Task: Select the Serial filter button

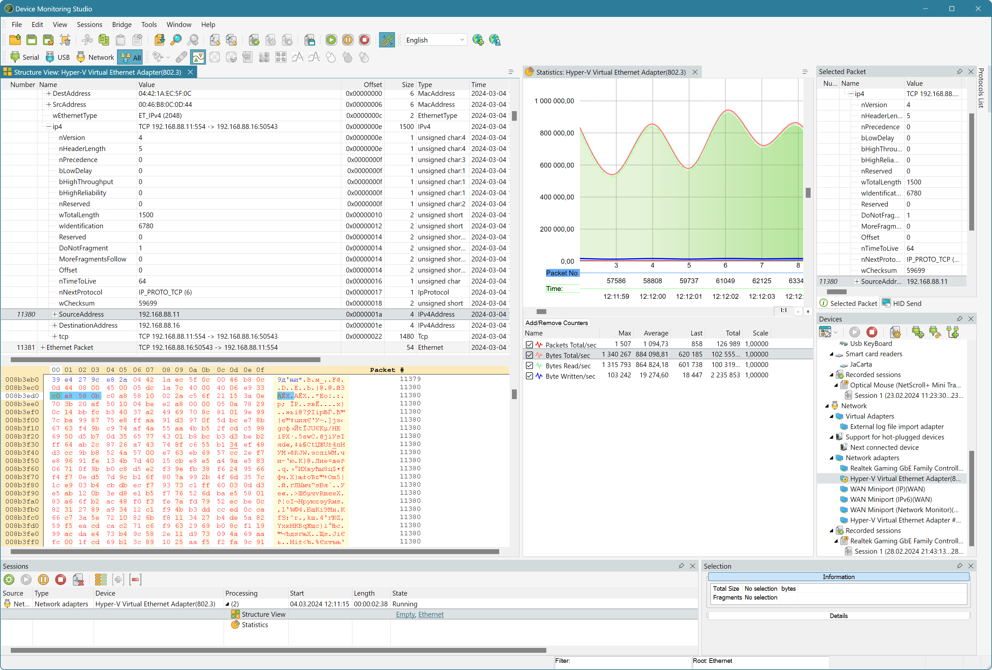Action: tap(24, 57)
